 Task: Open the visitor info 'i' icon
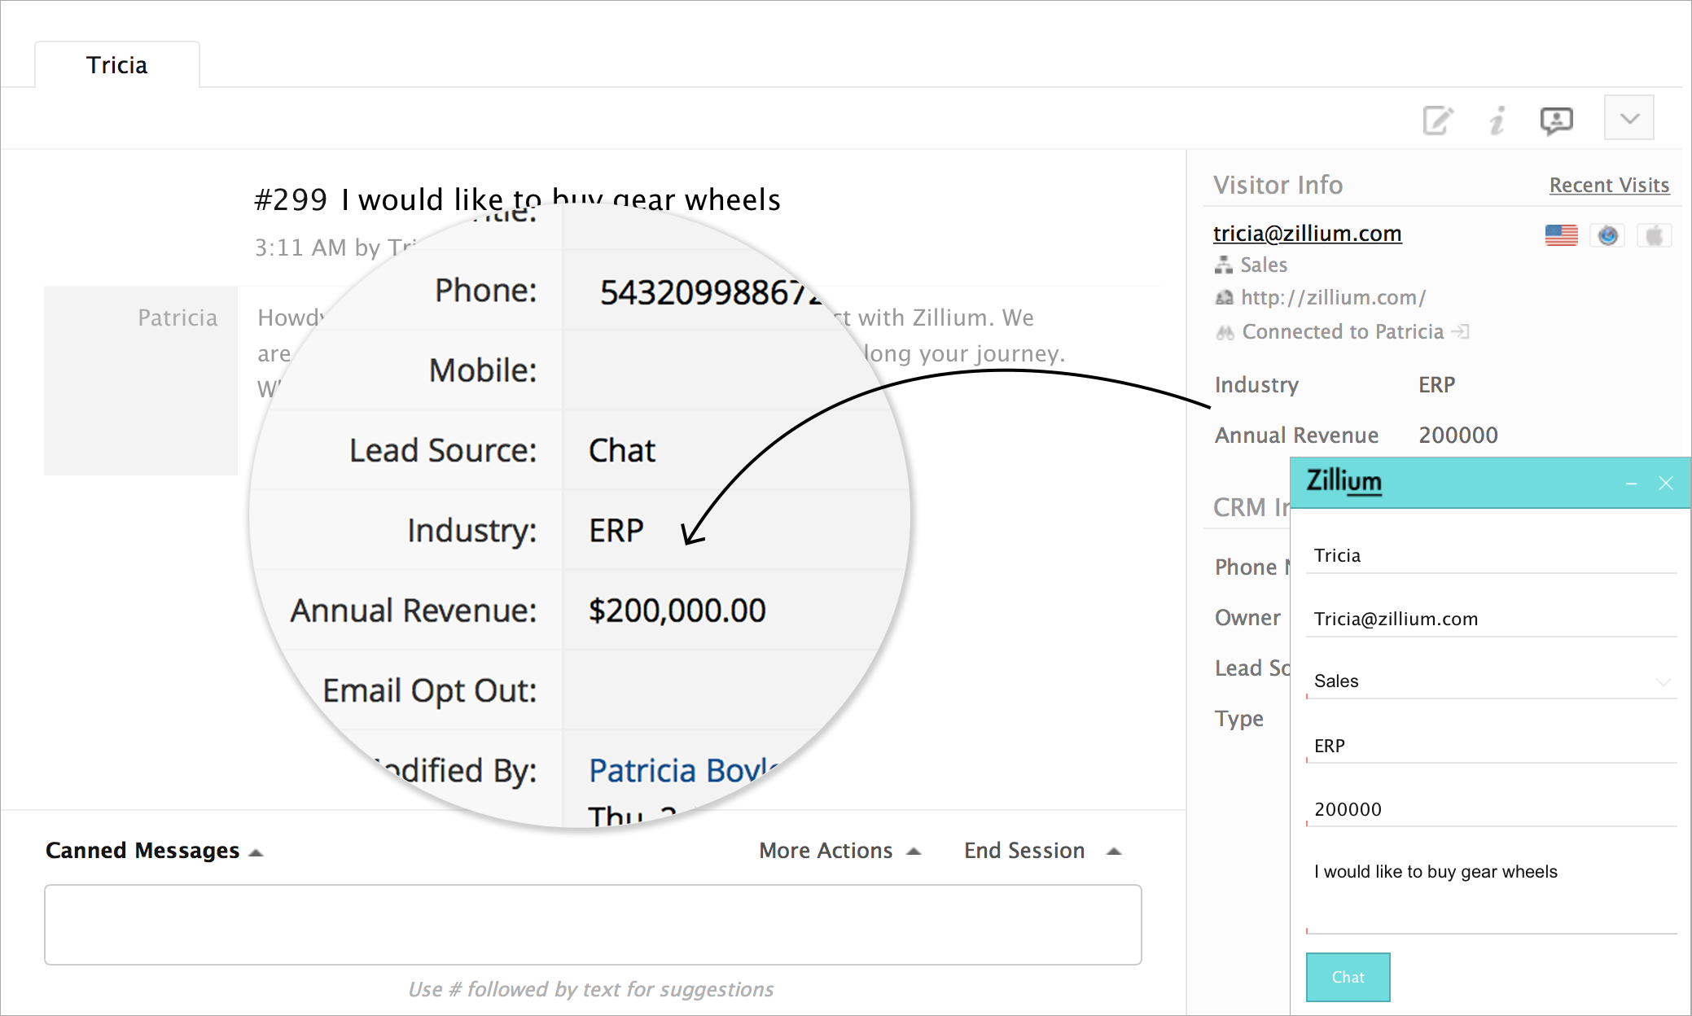1497,120
